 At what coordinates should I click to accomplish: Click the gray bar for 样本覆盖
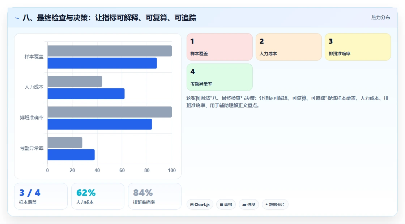(x=110, y=51)
